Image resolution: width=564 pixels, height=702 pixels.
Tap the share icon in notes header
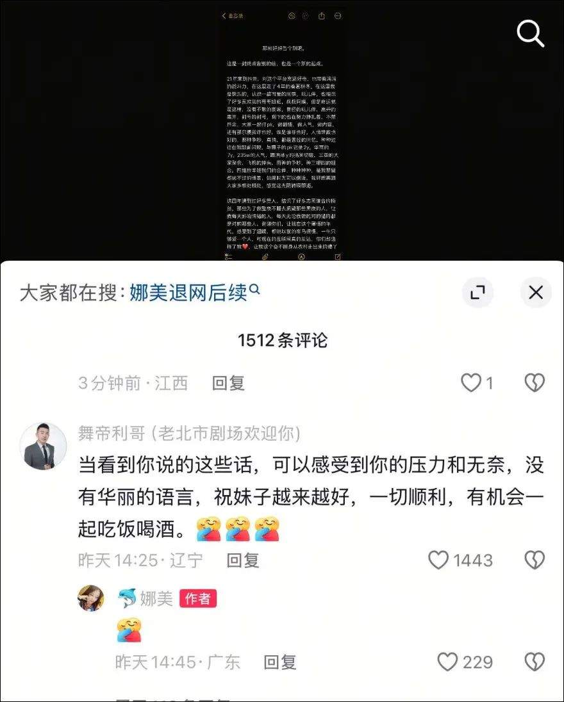click(322, 15)
